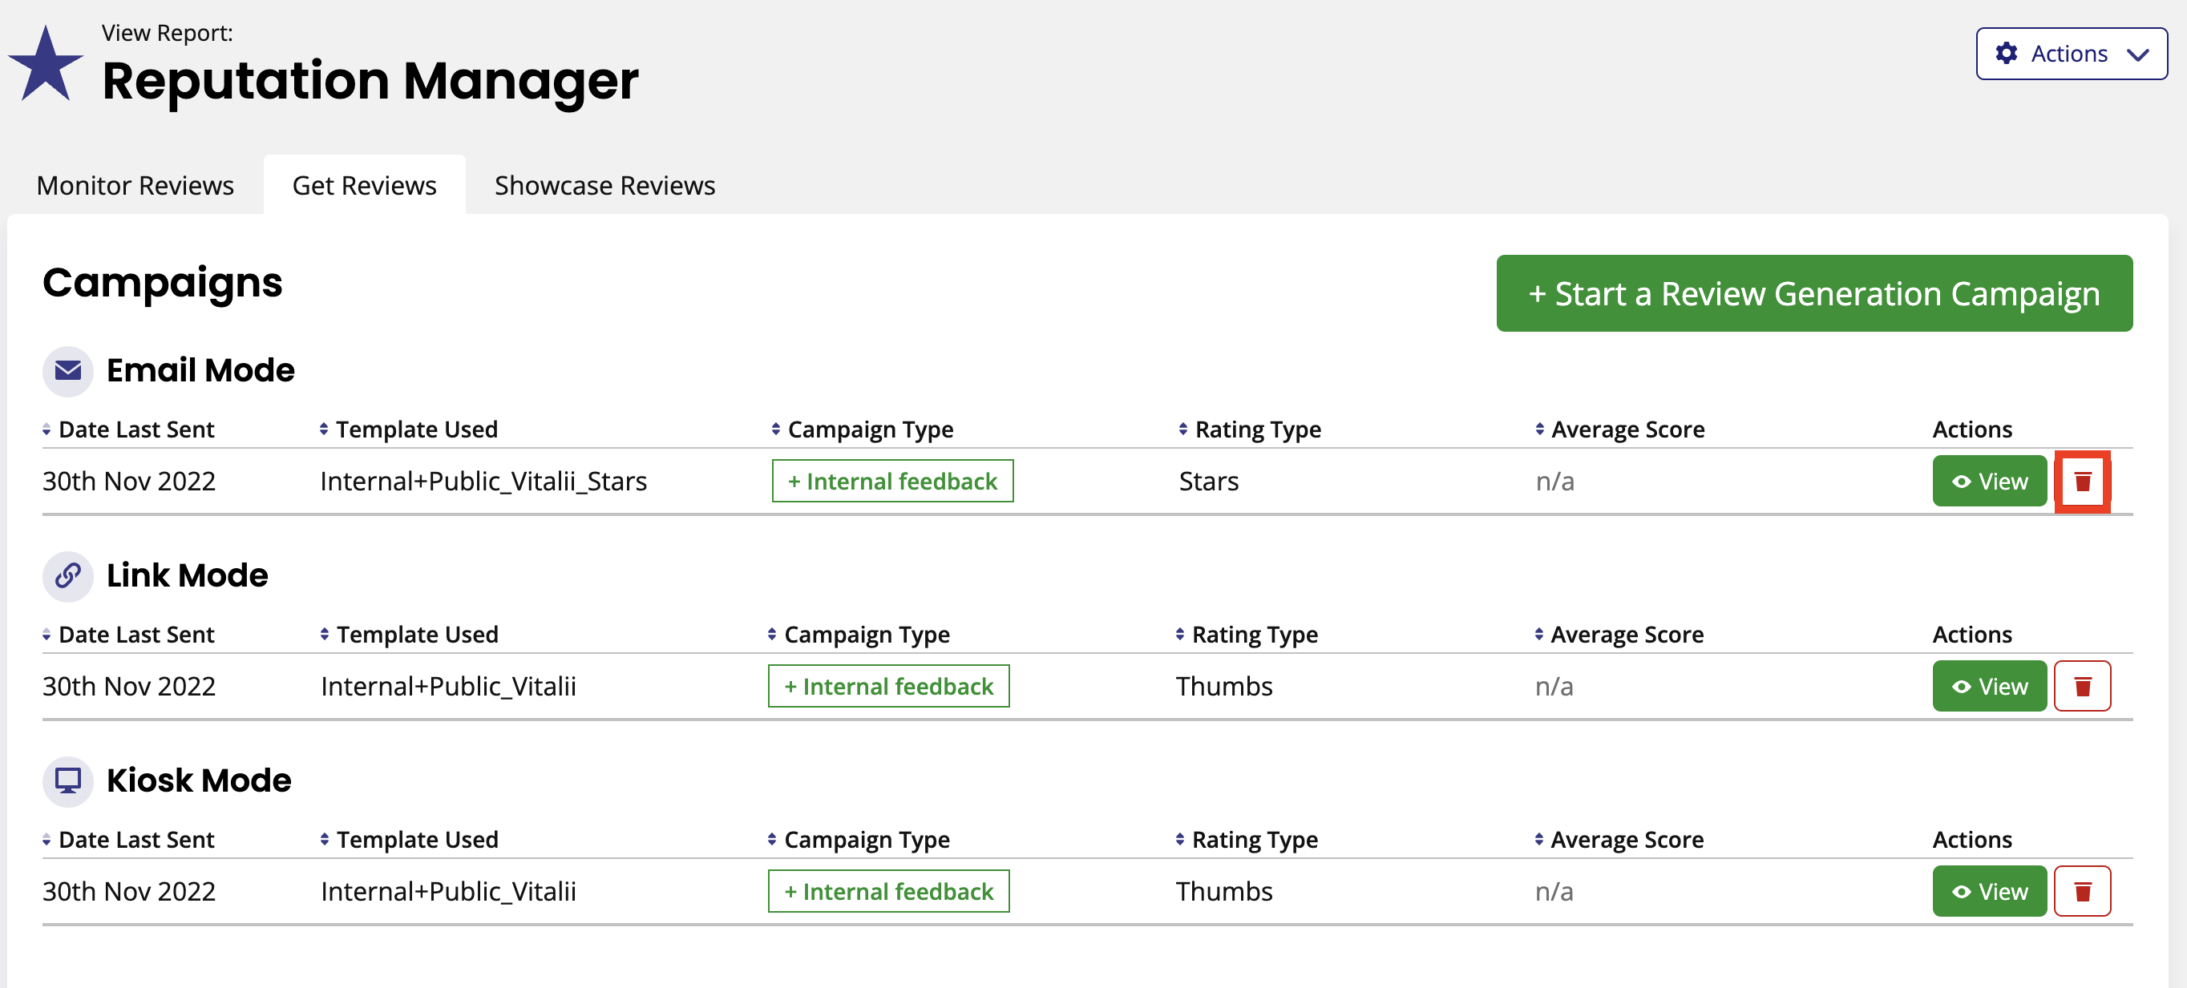Image resolution: width=2187 pixels, height=988 pixels.
Task: Click the Email Mode envelope icon
Action: click(68, 371)
